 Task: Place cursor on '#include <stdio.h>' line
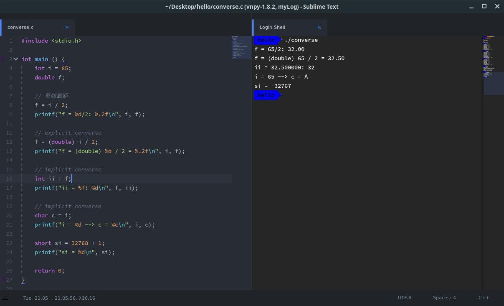51,41
